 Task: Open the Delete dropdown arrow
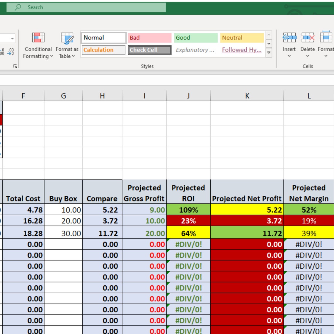pyautogui.click(x=308, y=56)
